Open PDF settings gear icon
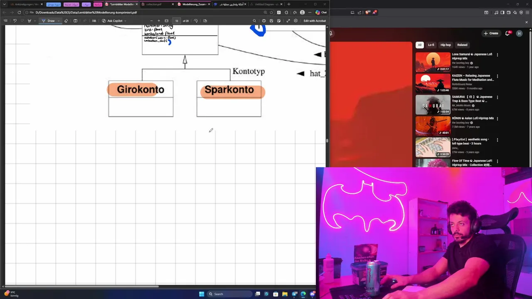The image size is (532, 299). coord(296,21)
